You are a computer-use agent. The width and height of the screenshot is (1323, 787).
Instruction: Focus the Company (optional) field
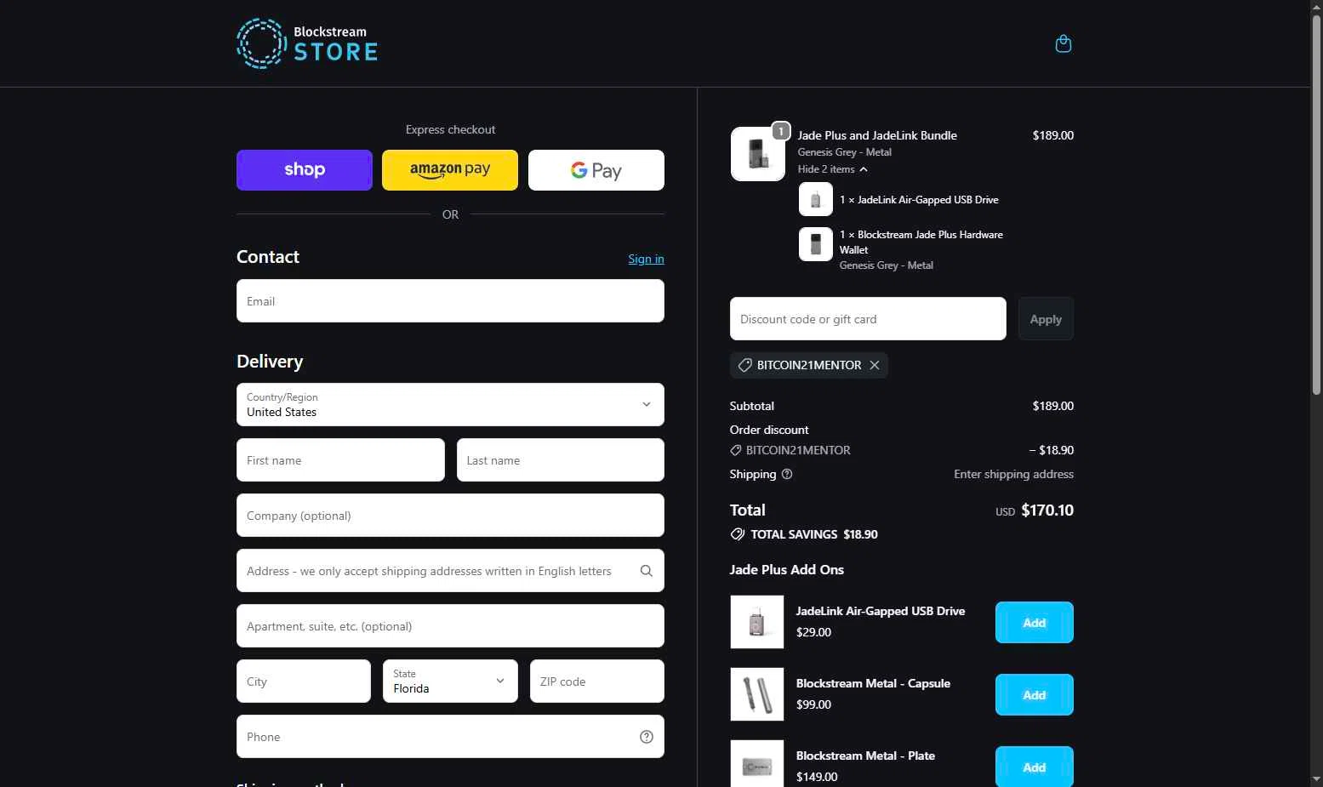tap(450, 516)
